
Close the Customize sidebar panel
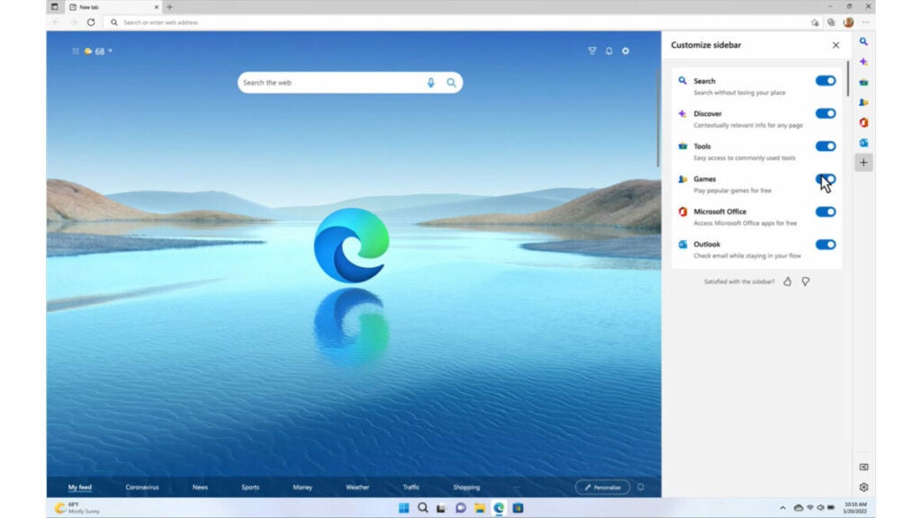point(836,45)
